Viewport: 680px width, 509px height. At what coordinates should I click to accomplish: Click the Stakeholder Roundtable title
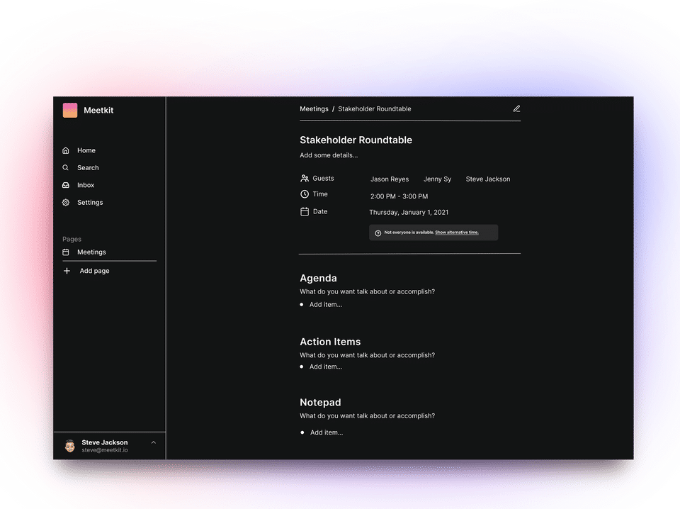point(356,140)
